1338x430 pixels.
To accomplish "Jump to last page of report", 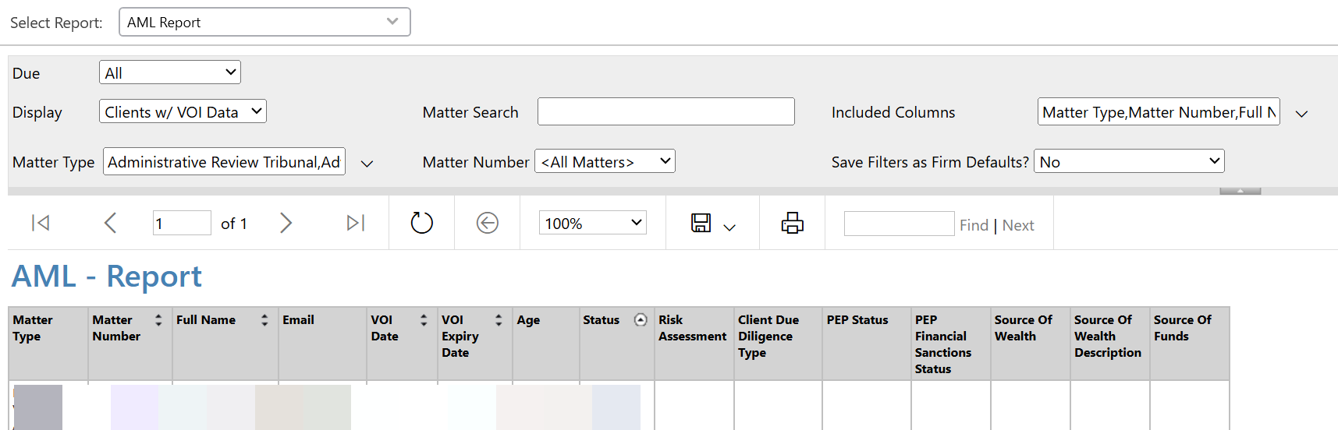I will coord(355,224).
